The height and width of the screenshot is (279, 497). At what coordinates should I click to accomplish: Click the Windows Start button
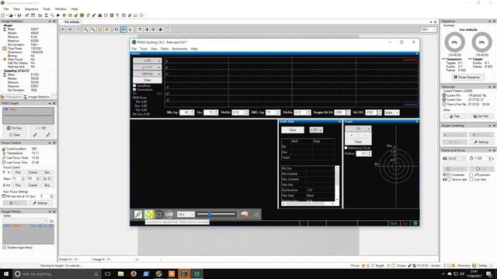pos(6,274)
